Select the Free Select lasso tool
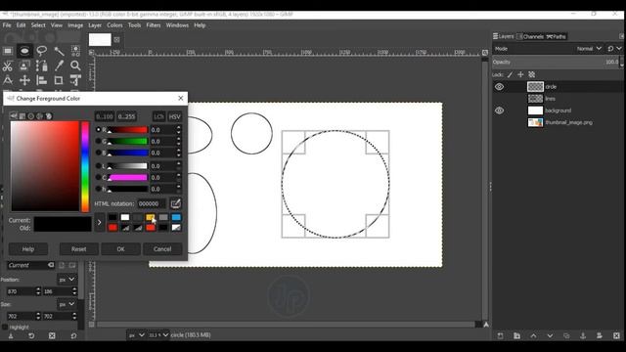The width and height of the screenshot is (626, 352). click(x=41, y=51)
